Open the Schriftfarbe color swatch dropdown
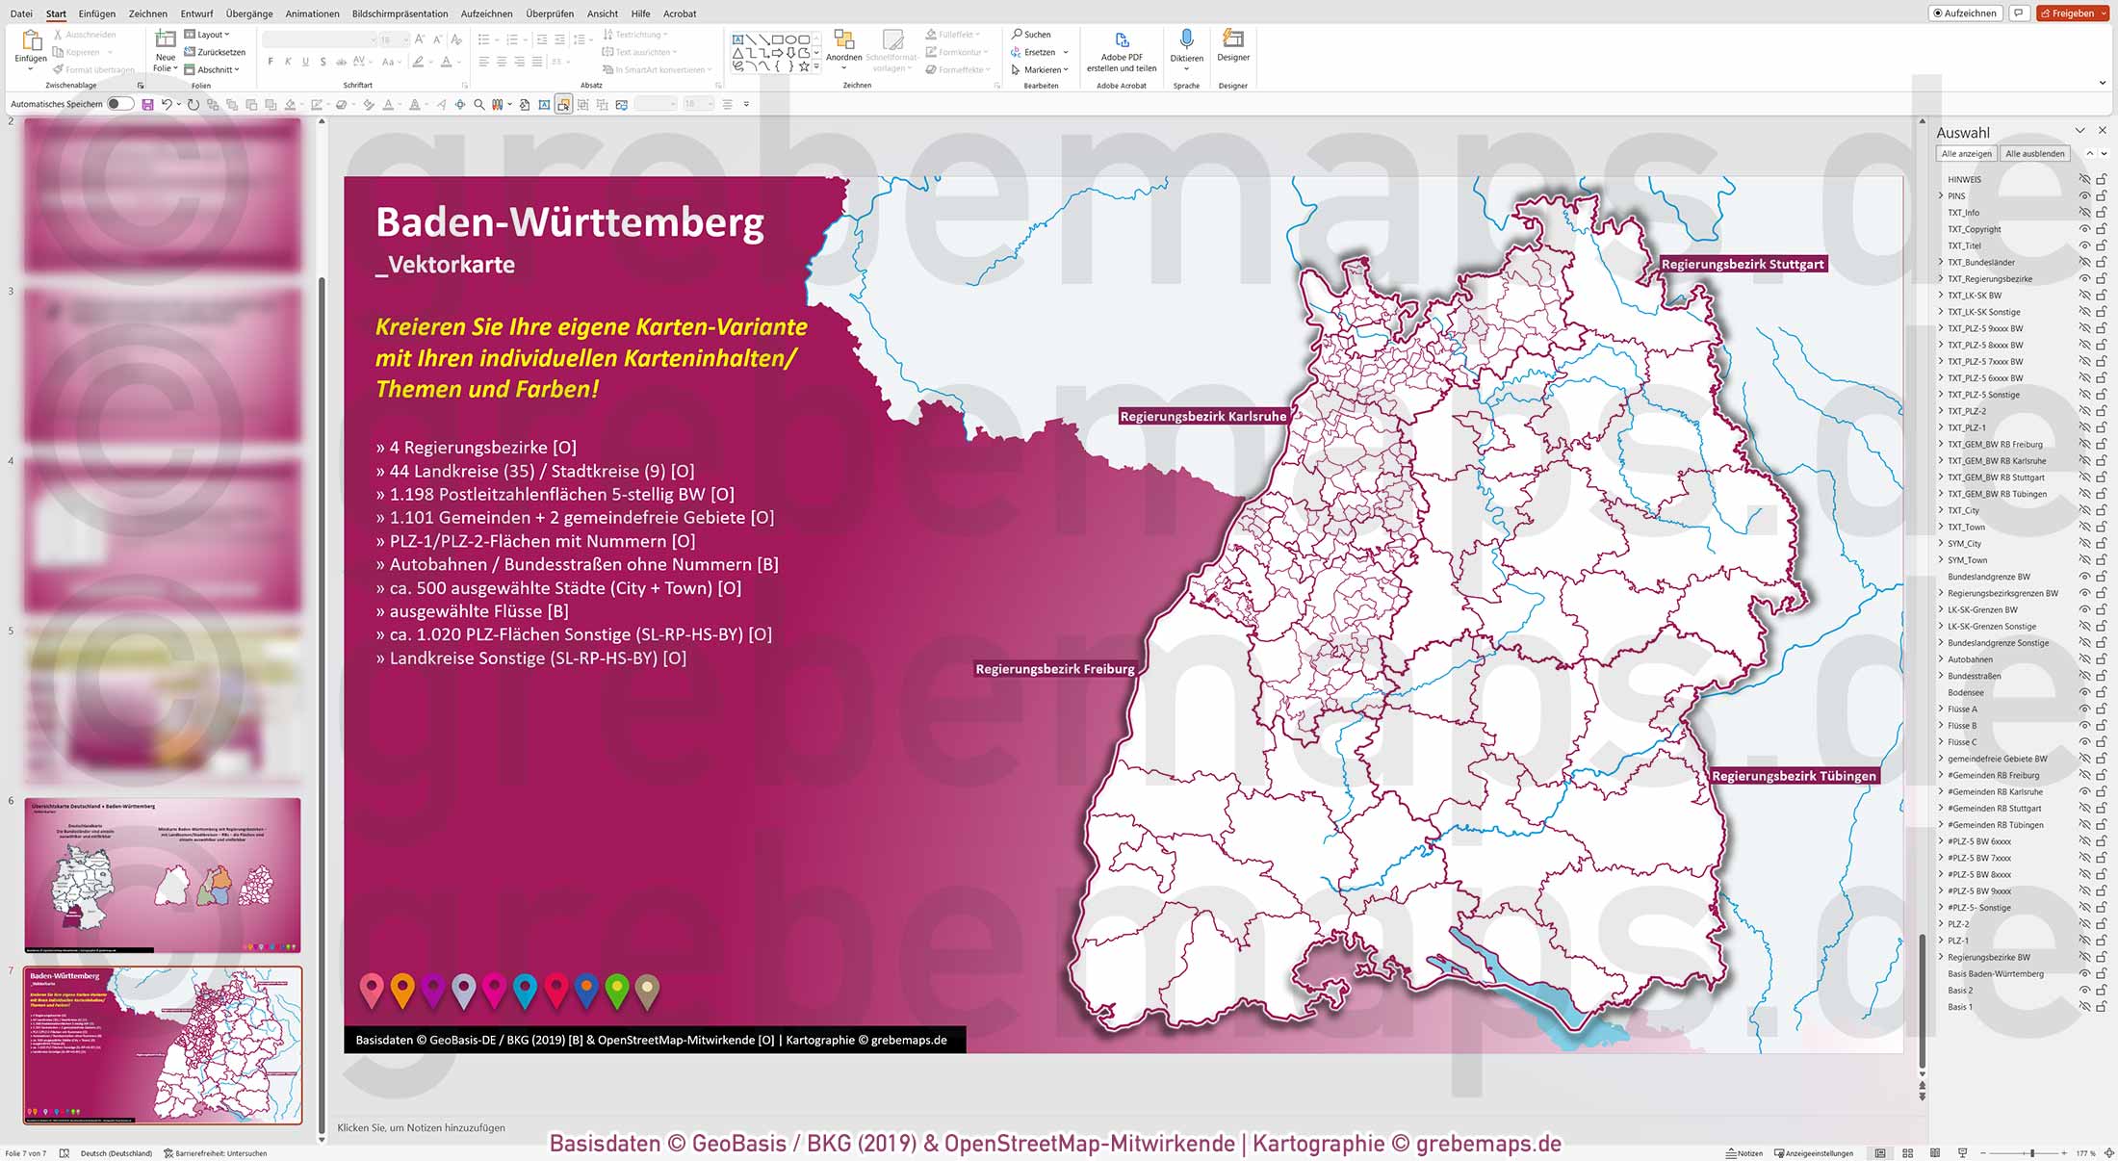Image resolution: width=2118 pixels, height=1161 pixels. coord(459,60)
